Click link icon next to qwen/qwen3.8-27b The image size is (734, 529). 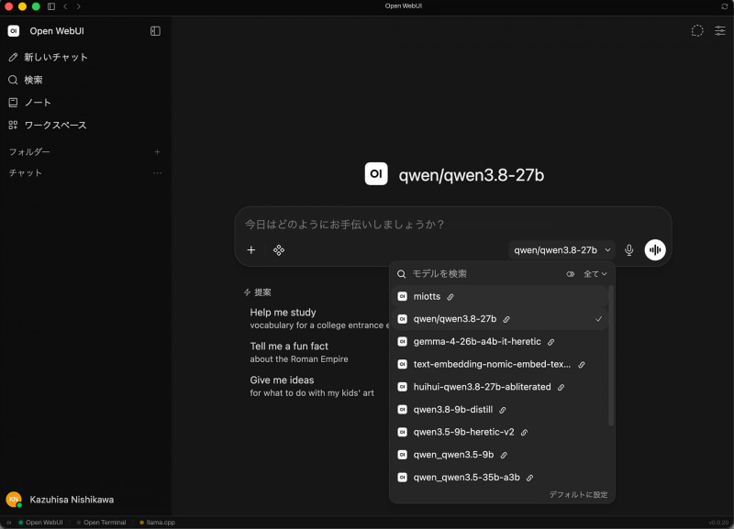pos(506,319)
